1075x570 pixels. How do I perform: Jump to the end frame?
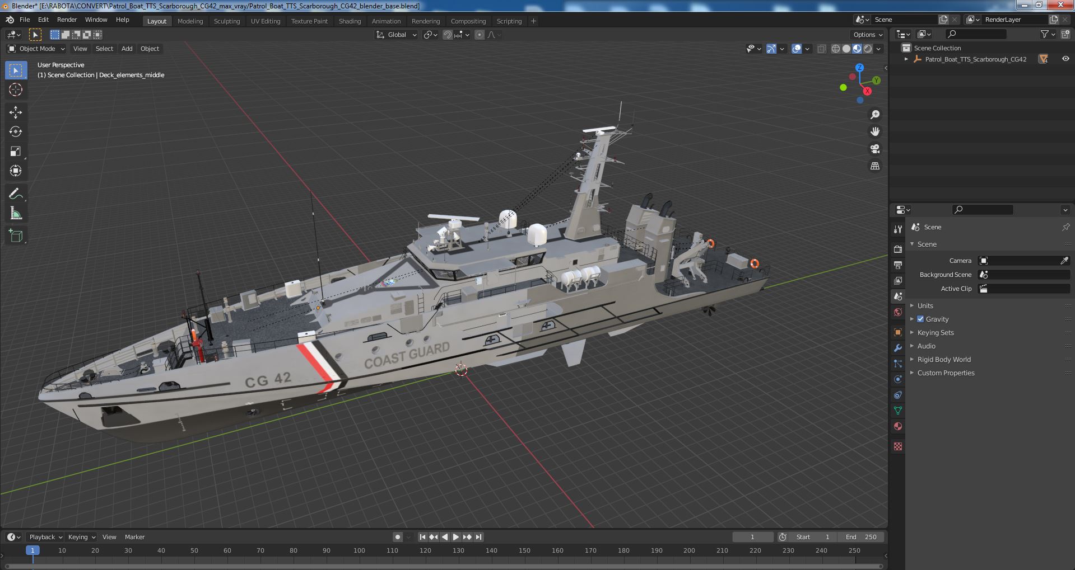click(478, 537)
